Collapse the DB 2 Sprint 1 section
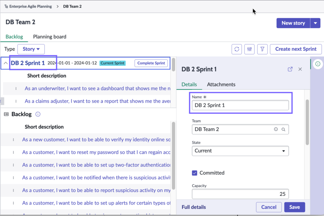The width and height of the screenshot is (324, 216). 6,63
